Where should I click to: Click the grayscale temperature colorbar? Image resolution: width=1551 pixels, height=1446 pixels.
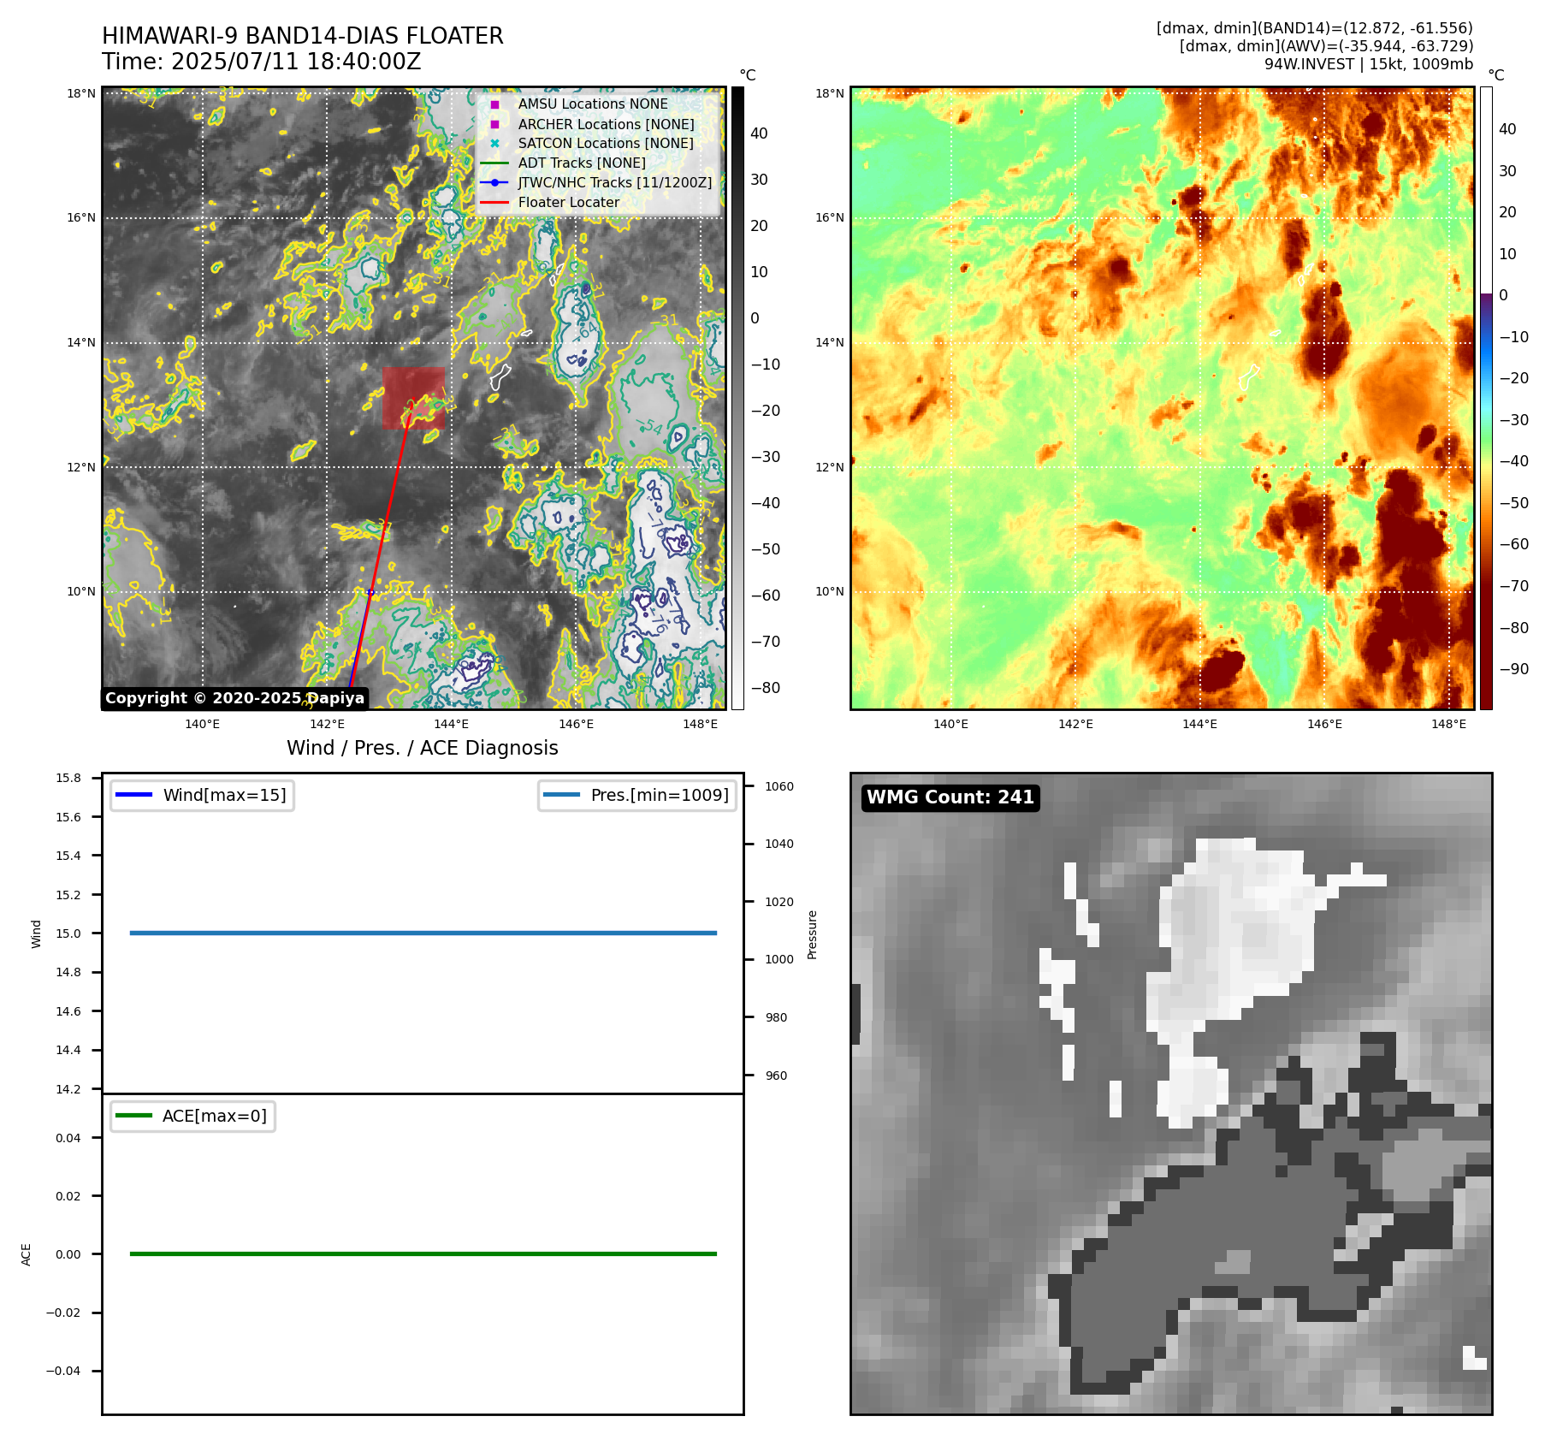pyautogui.click(x=737, y=398)
